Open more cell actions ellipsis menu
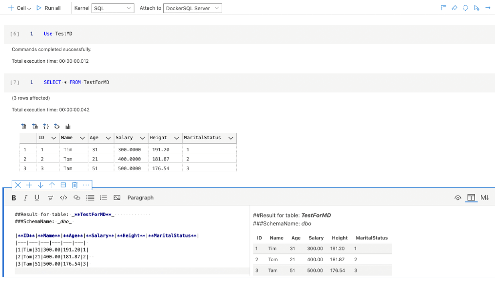This screenshot has height=287, width=495. [x=86, y=185]
